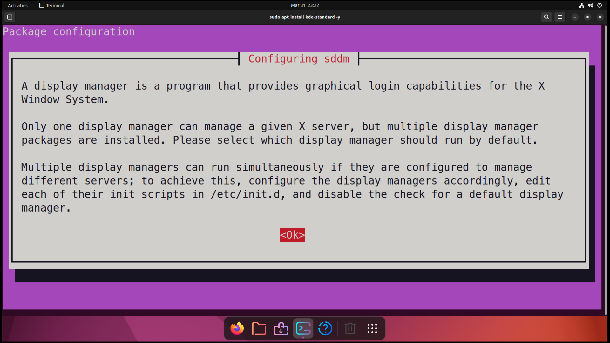Show the applications grid
The image size is (610, 343).
372,328
